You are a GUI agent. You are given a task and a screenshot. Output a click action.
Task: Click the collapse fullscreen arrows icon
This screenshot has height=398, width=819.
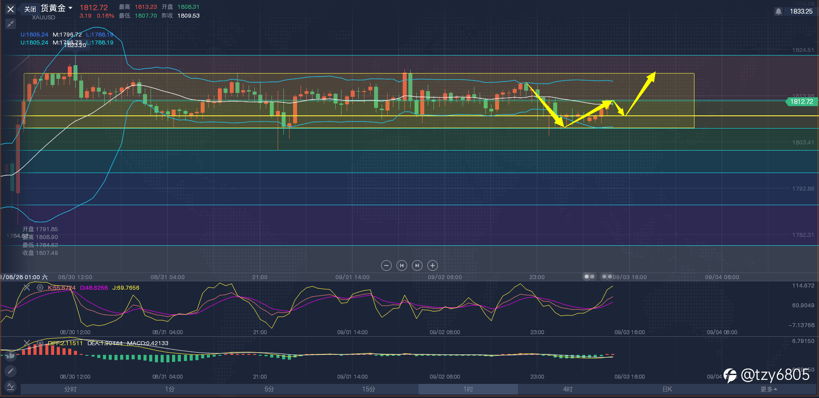pyautogui.click(x=11, y=24)
